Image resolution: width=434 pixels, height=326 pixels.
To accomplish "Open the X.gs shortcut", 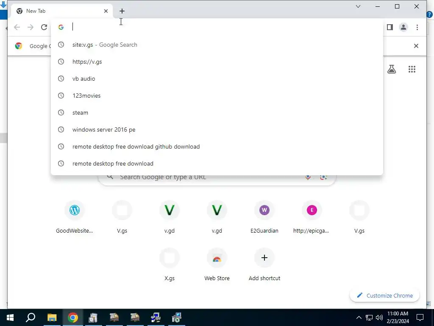I will [x=170, y=265].
